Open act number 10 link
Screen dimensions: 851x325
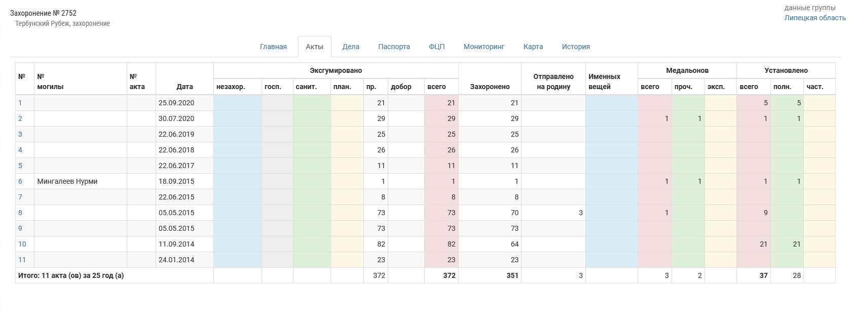(22, 244)
